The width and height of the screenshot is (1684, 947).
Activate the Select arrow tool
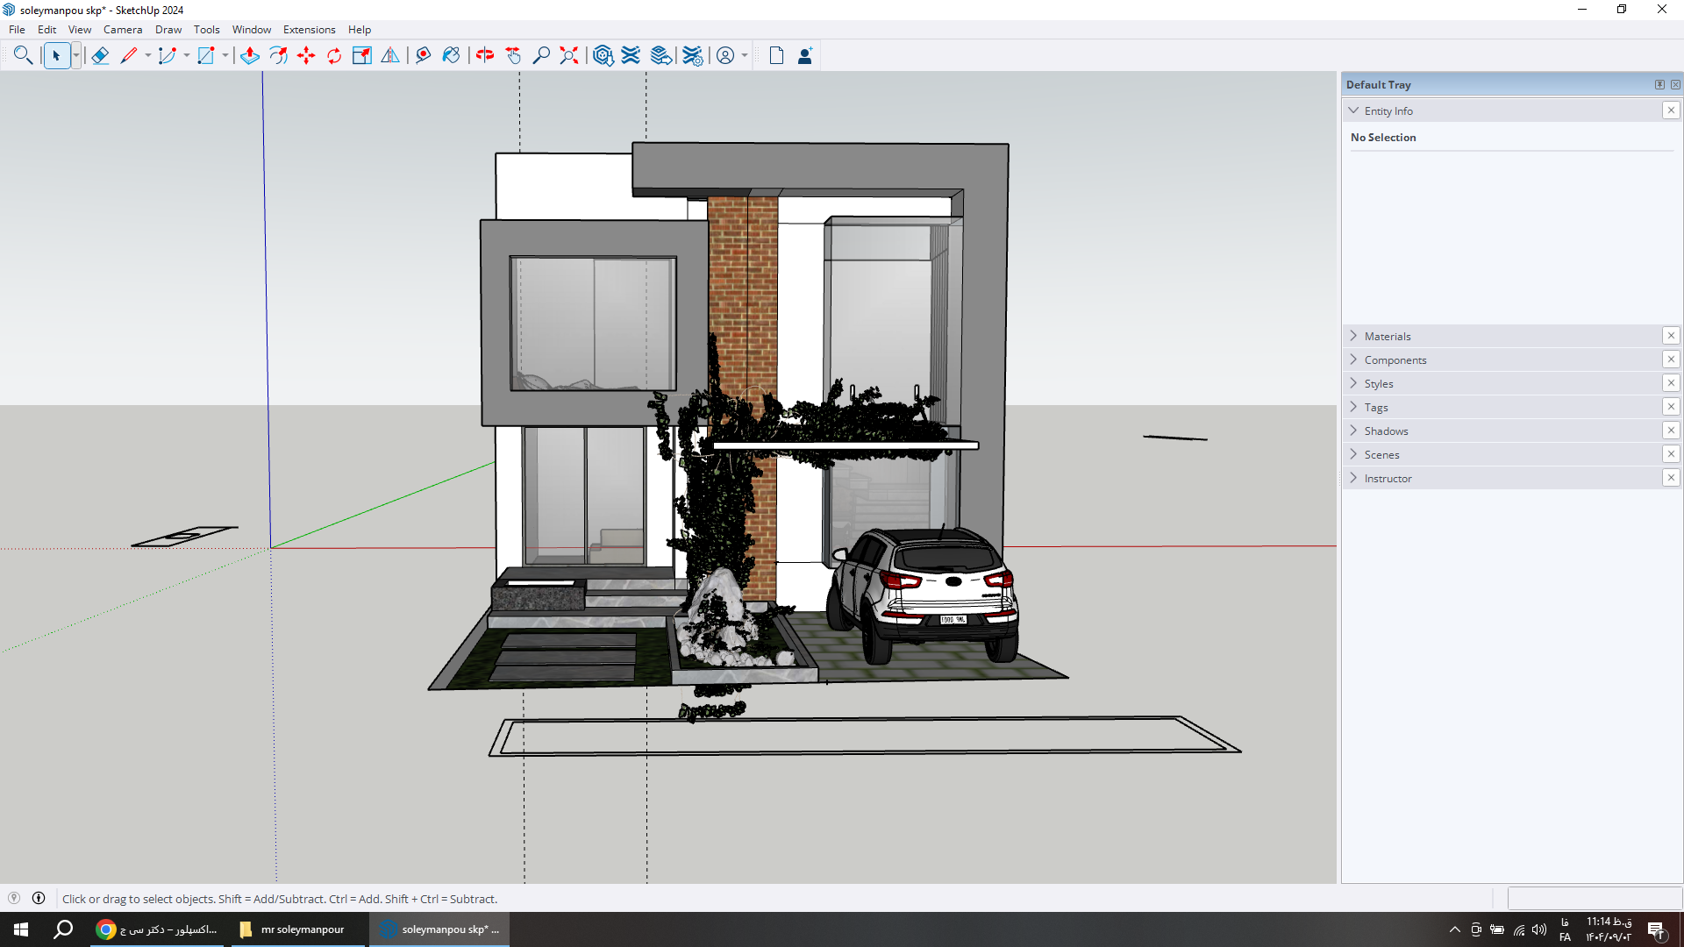click(56, 55)
